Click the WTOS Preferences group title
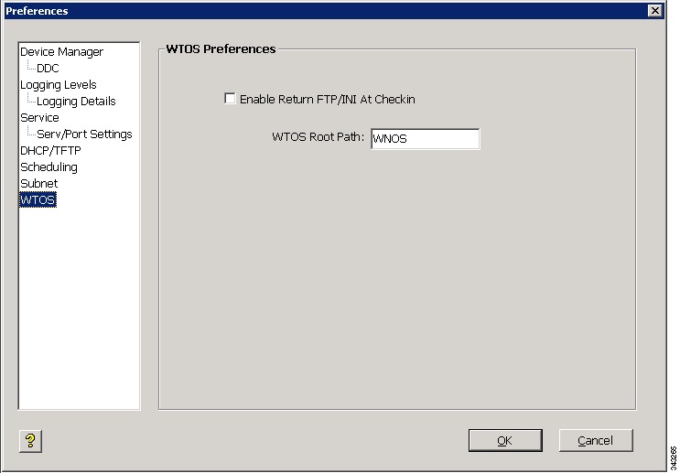 [221, 49]
